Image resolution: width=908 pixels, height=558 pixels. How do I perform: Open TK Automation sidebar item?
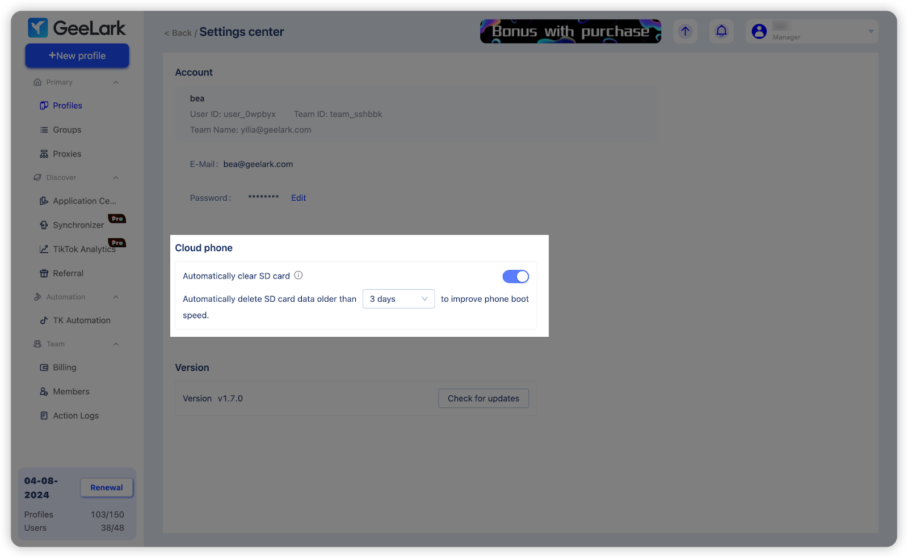pyautogui.click(x=82, y=320)
